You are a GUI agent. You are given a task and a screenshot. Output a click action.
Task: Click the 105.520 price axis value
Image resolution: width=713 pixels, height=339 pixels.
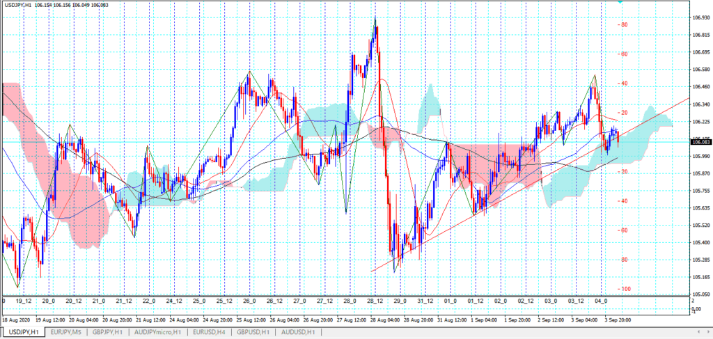click(700, 226)
